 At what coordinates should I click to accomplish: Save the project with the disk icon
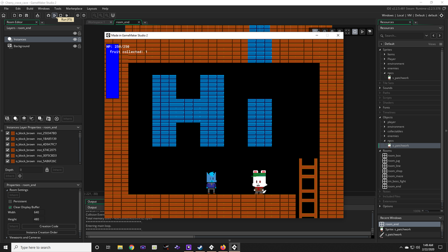(26, 15)
